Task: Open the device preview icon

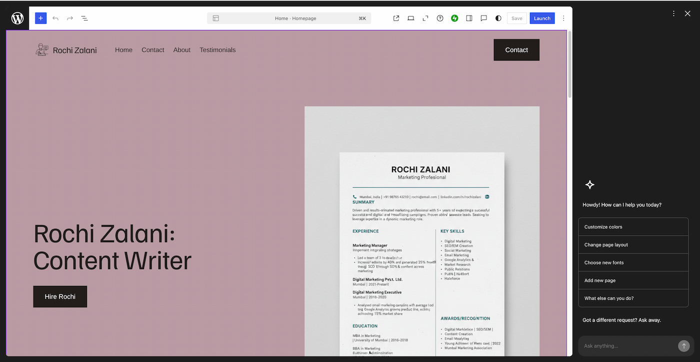Action: coord(410,18)
